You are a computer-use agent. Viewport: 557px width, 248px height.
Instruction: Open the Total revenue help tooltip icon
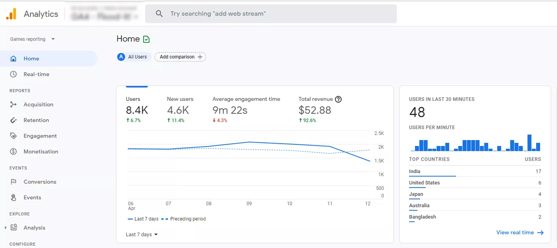[x=338, y=99]
